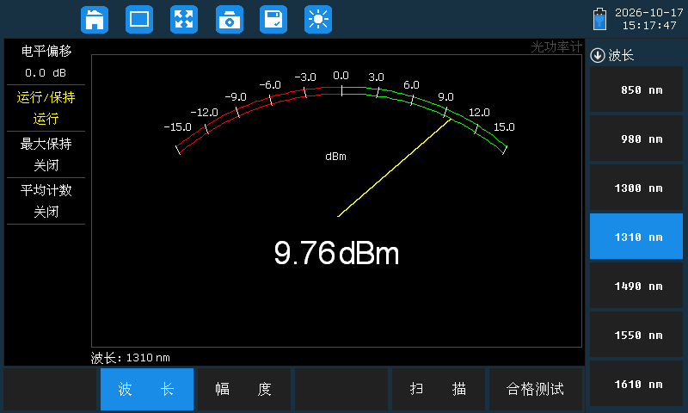Choose 1550 nm from the wavelength list
The width and height of the screenshot is (688, 413).
[x=636, y=335]
